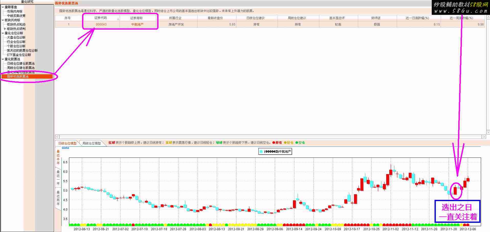Open 日线仓位建仓股票池 item
This screenshot has height=232, width=490.
coord(21,64)
